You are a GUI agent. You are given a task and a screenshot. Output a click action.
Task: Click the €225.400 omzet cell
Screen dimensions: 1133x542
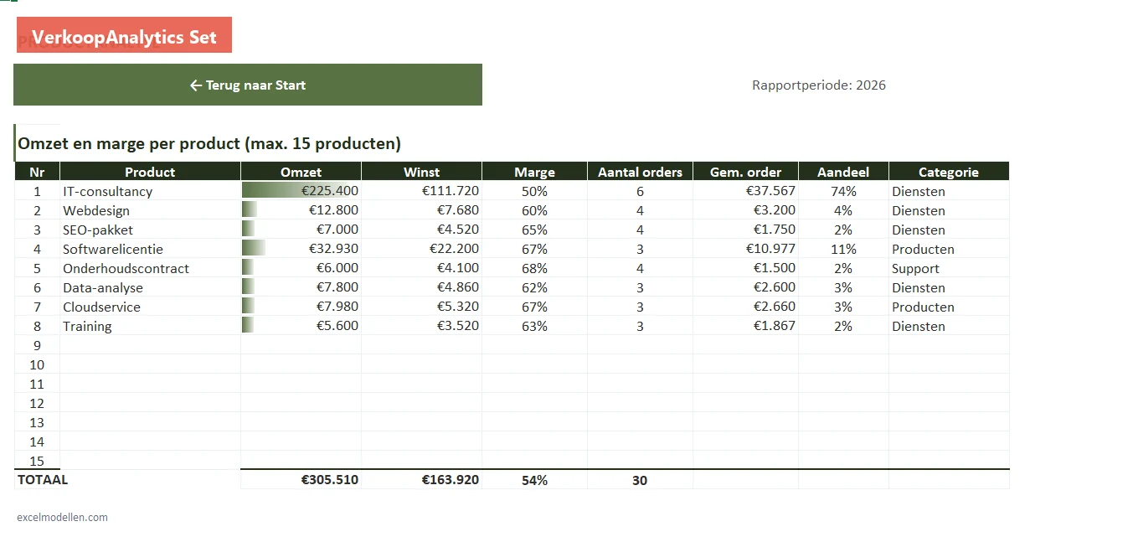pos(301,191)
